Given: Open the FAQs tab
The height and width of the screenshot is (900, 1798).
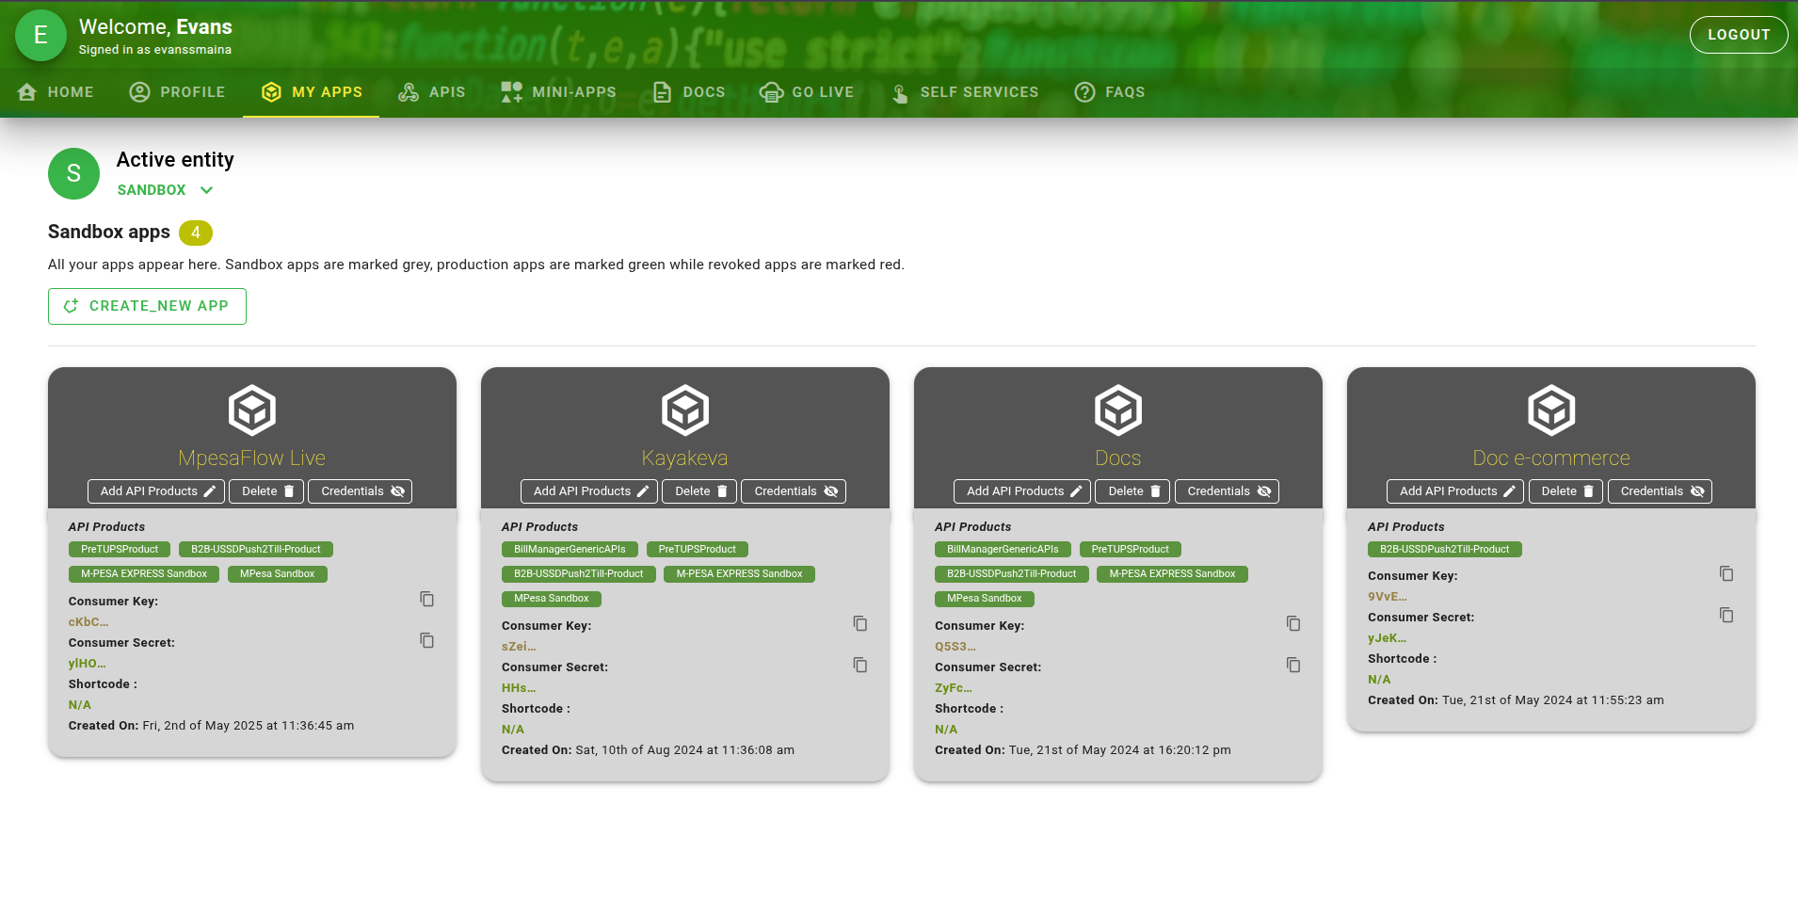Looking at the screenshot, I should (1110, 92).
